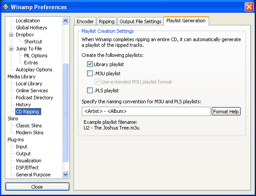Select the Playlist Generation tab

(x=186, y=21)
